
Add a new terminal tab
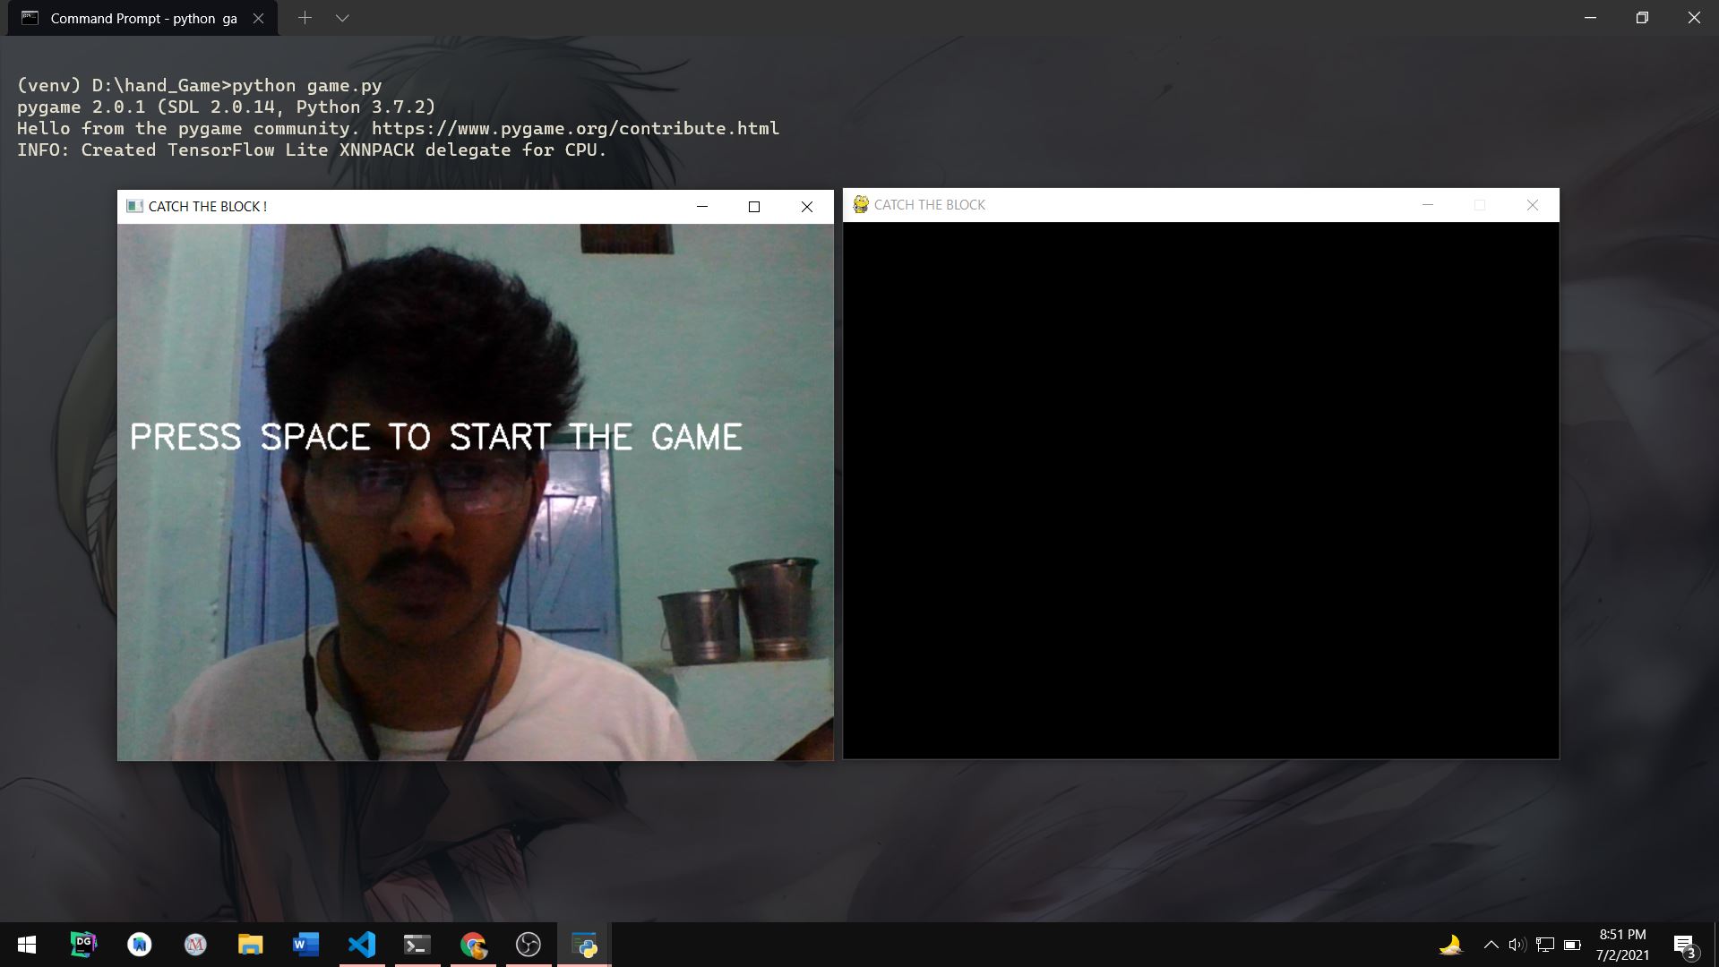pos(305,18)
